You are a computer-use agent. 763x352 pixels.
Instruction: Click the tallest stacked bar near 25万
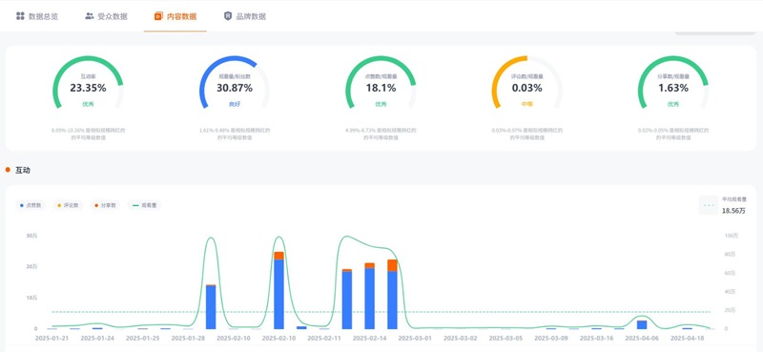[x=278, y=290]
